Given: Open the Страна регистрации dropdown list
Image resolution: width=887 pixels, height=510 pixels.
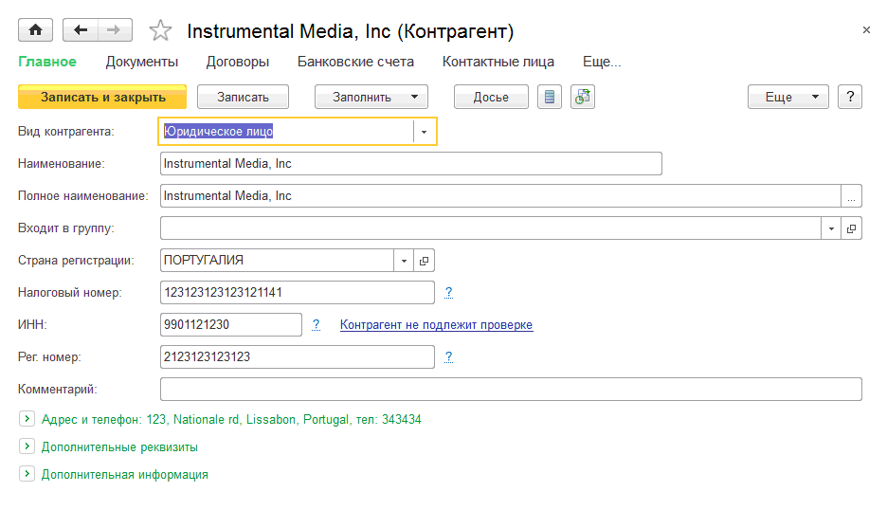Looking at the screenshot, I should coord(405,260).
